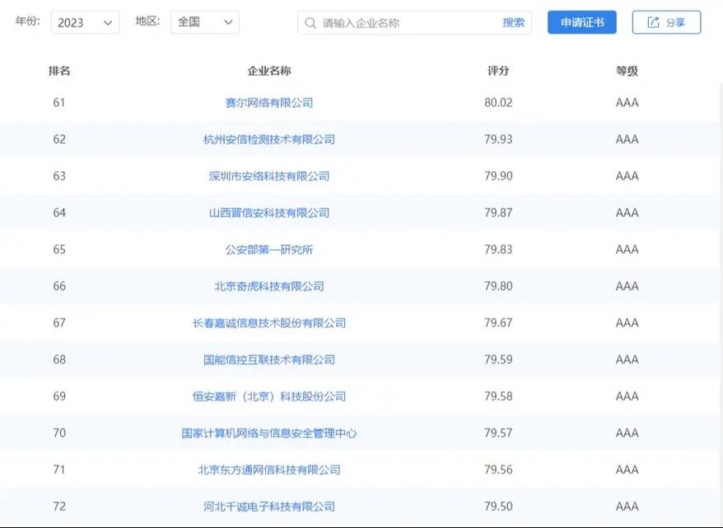Viewport: 723px width, 528px height.
Task: Click AAA grade in 河北千诚电子科技有限公司 row
Action: click(627, 507)
